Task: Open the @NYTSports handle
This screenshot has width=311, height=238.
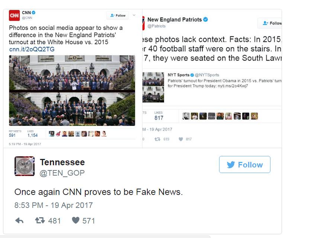Action: click(x=207, y=75)
